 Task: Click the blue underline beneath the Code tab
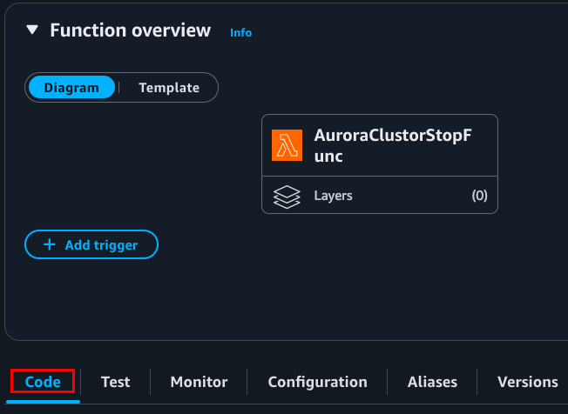point(44,401)
